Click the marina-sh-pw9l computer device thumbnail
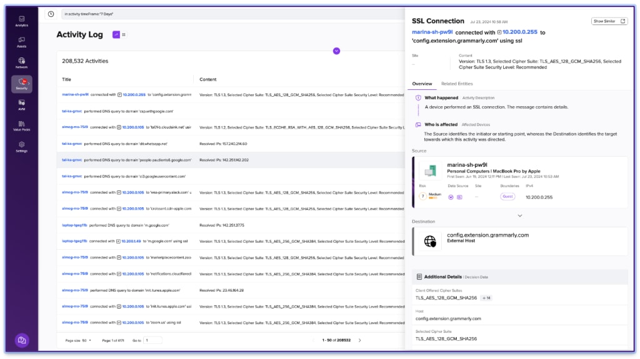 click(x=430, y=170)
